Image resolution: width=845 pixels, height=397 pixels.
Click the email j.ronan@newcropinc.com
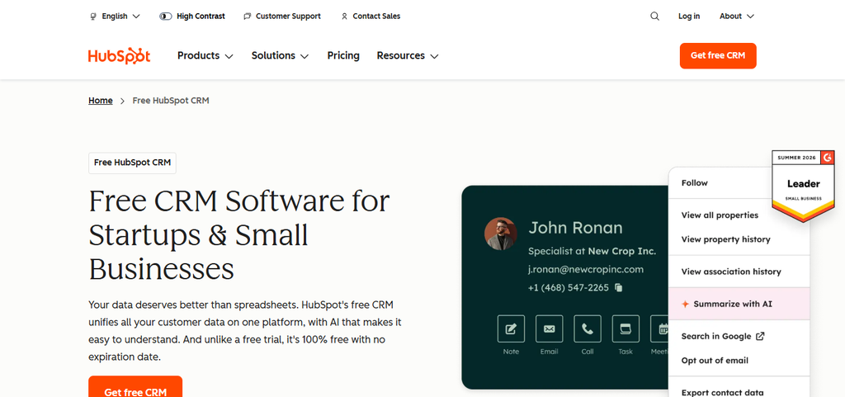click(585, 269)
